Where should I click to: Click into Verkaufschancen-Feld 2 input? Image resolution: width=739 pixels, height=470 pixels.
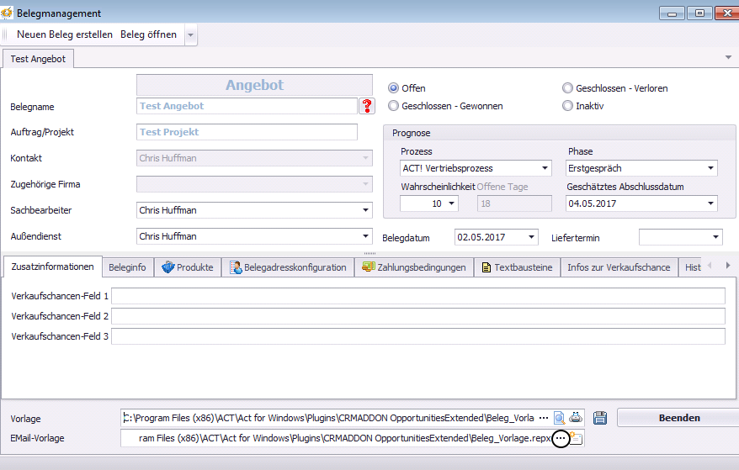(418, 316)
